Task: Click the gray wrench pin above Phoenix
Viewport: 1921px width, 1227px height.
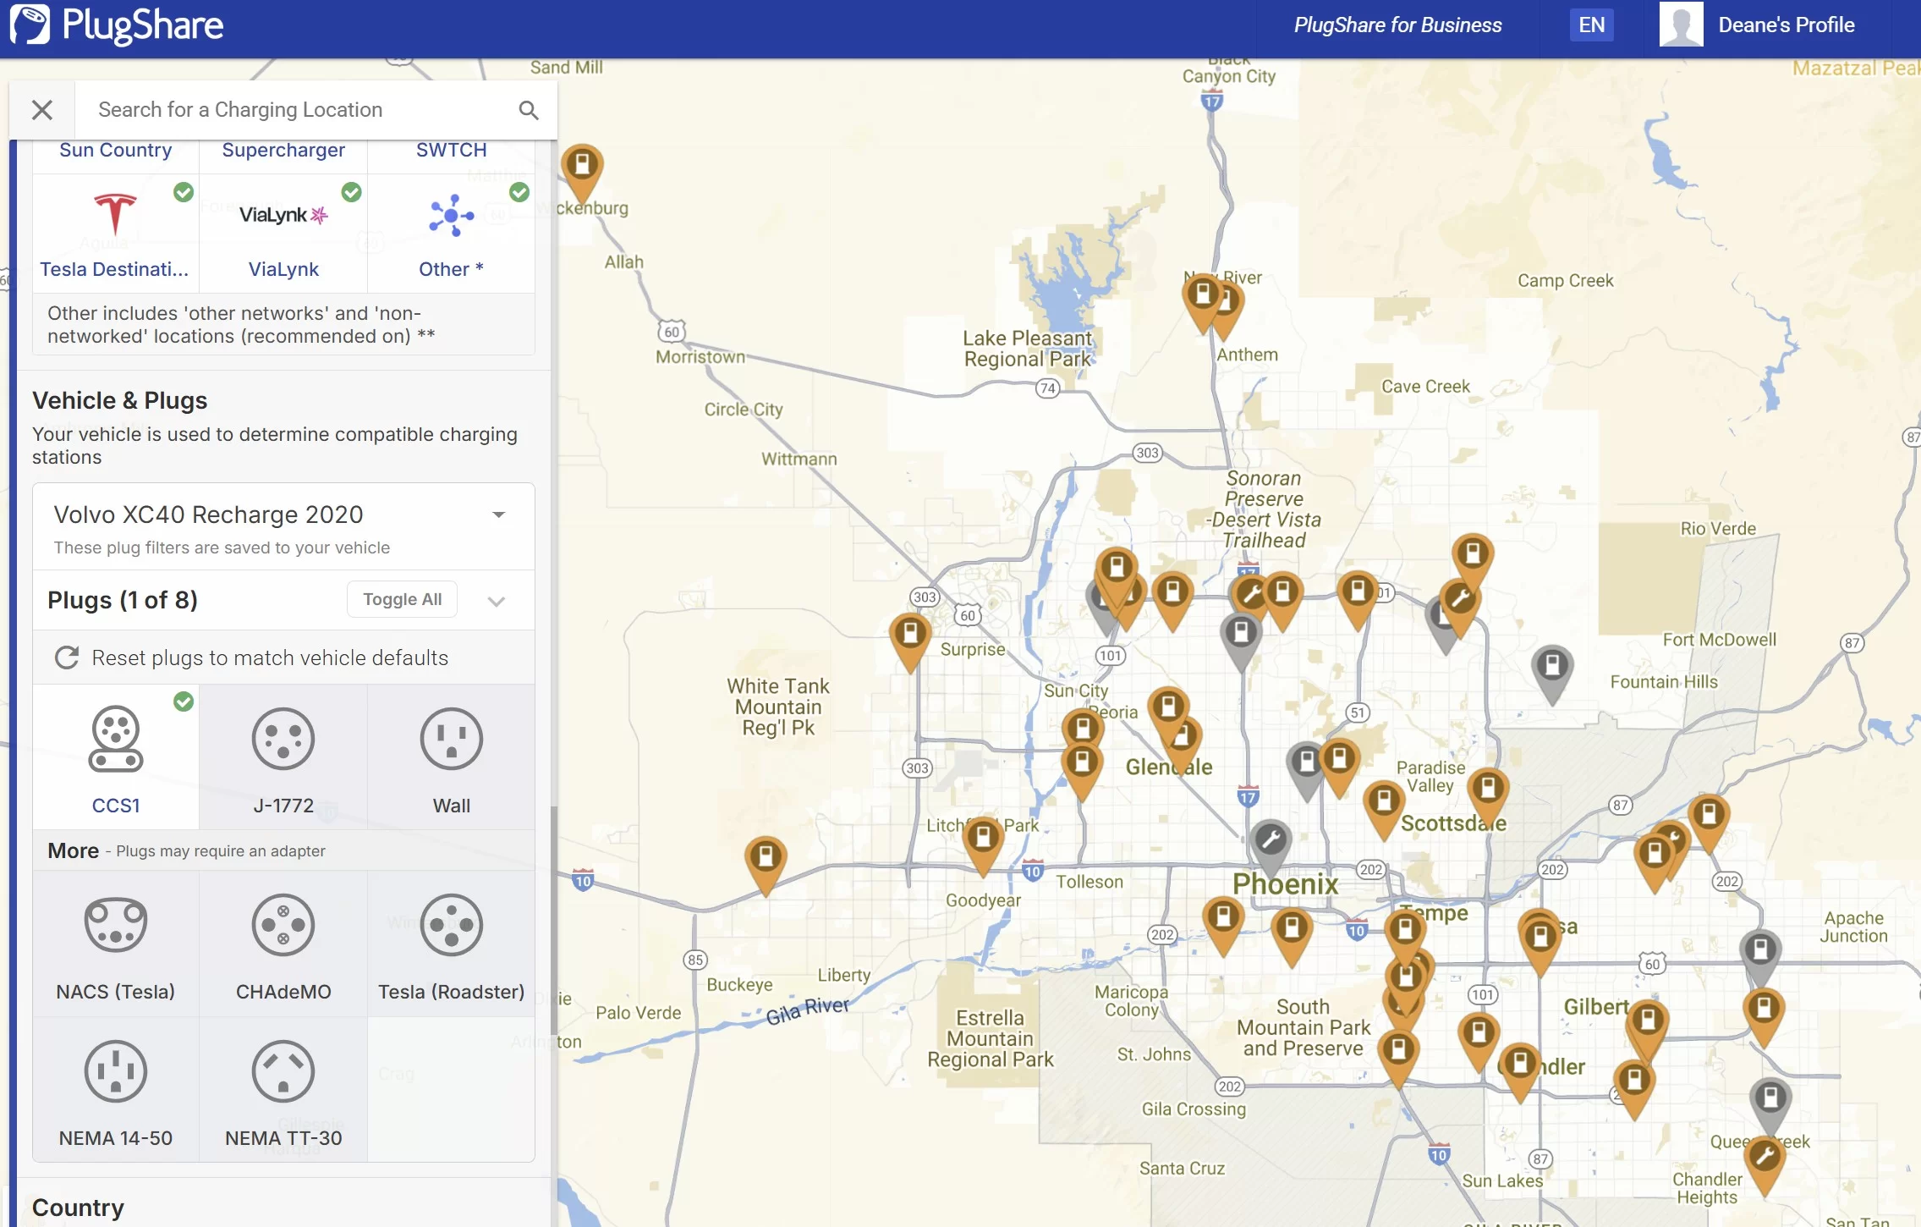Action: coord(1271,843)
